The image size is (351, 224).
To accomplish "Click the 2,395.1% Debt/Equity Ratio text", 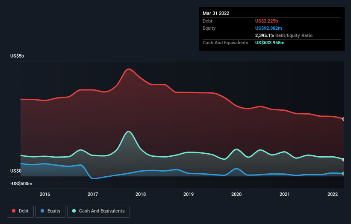I will coord(284,35).
